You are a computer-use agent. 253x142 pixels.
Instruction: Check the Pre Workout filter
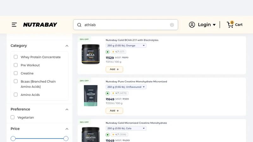click(15, 65)
